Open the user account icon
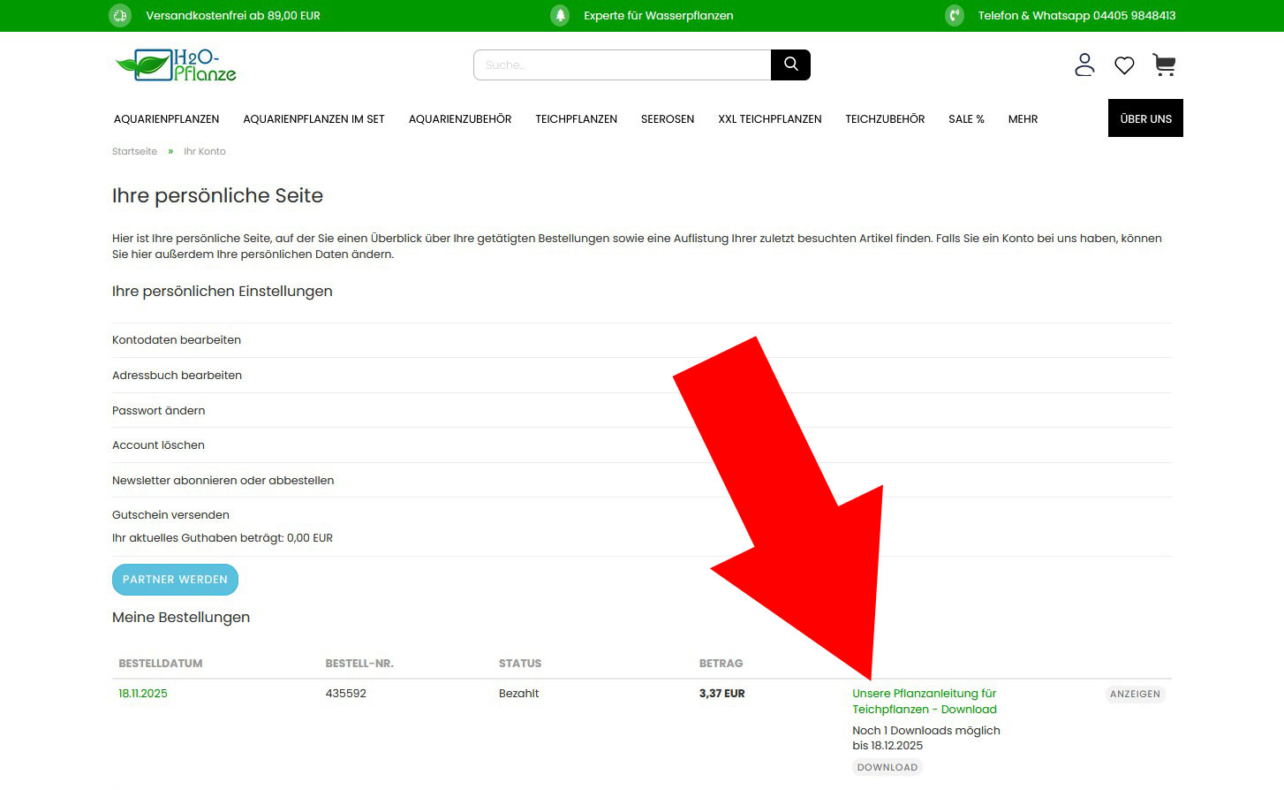Screen dimensions: 1284x790 coord(1084,65)
